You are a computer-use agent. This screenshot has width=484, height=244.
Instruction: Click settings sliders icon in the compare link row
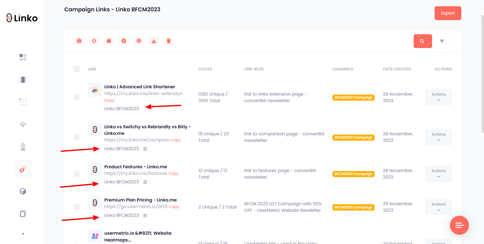click(x=145, y=149)
